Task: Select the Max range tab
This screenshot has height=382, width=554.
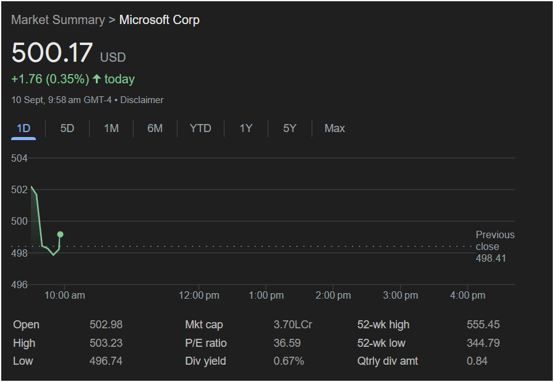Action: [x=335, y=128]
